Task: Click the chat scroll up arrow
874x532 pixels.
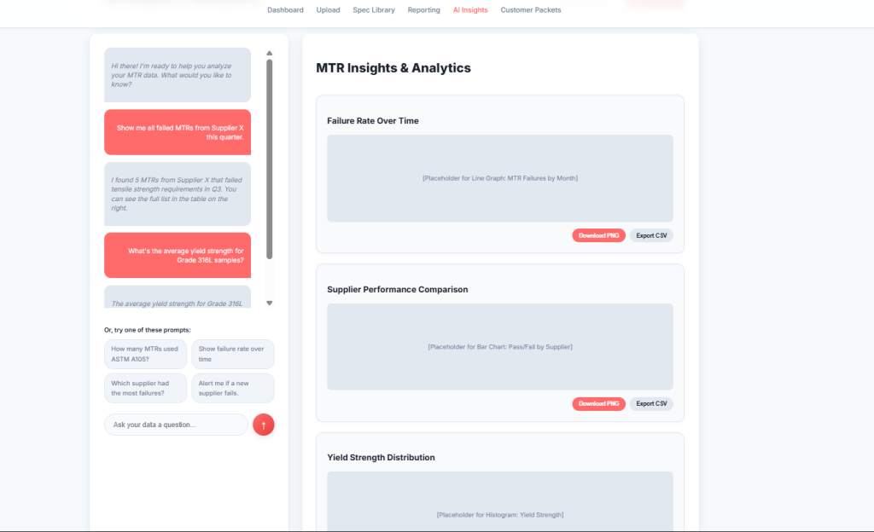Action: point(270,53)
